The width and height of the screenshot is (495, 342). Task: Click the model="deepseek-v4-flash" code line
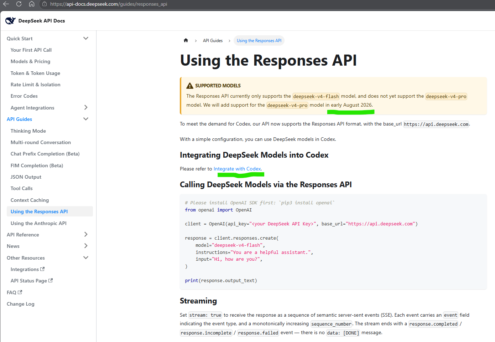pos(230,245)
